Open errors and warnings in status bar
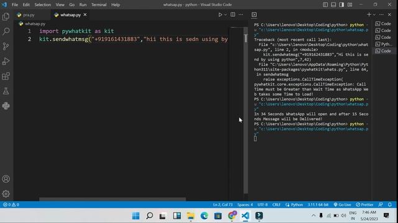The height and width of the screenshot is (223, 398). [11, 204]
